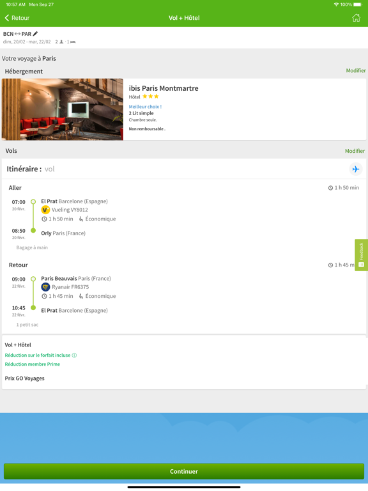The height and width of the screenshot is (491, 368).
Task: Click the Bagage à main label
Action: 32,247
